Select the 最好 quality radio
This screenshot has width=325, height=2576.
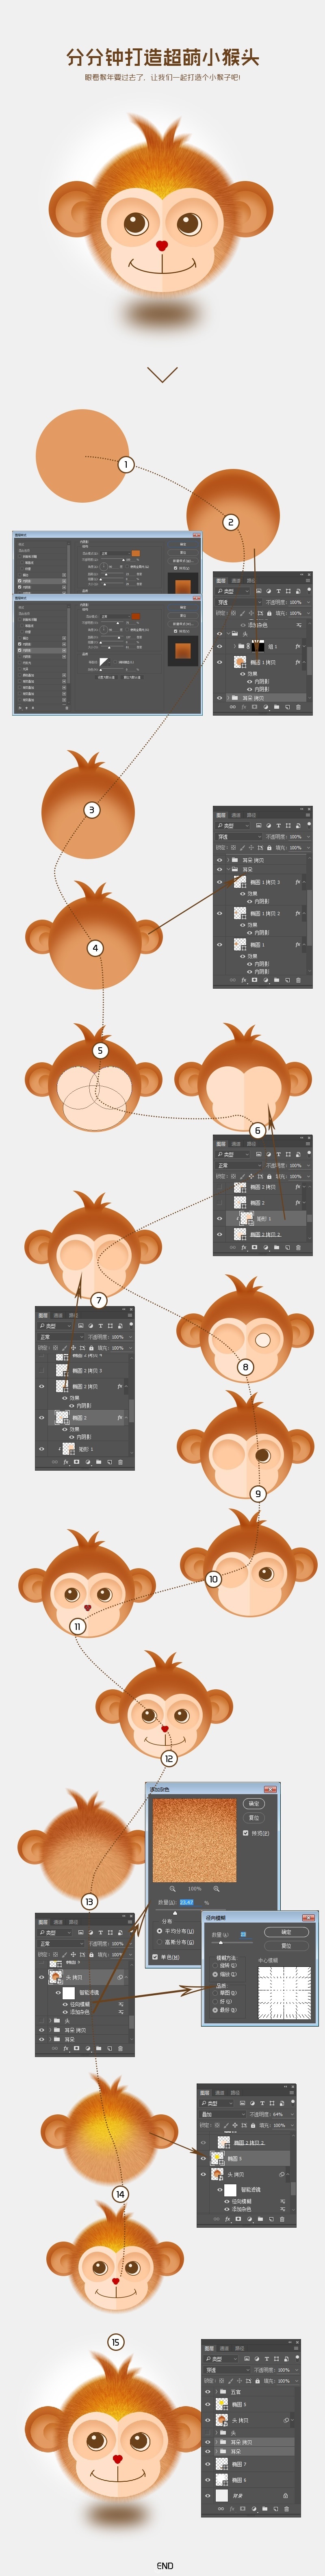pyautogui.click(x=215, y=2010)
